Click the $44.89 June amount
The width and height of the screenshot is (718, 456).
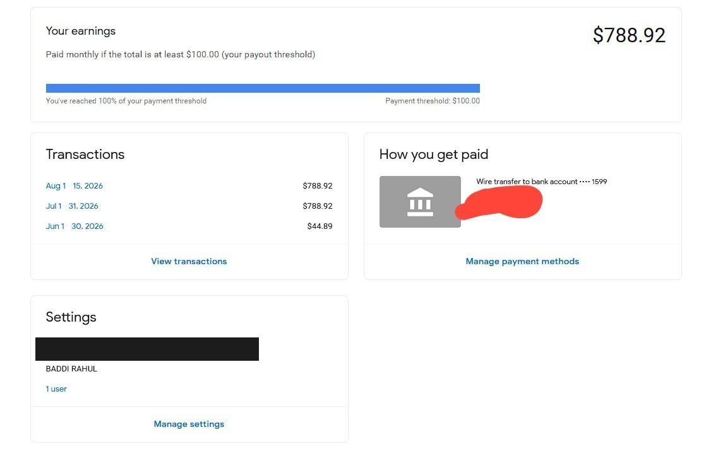[x=320, y=226]
